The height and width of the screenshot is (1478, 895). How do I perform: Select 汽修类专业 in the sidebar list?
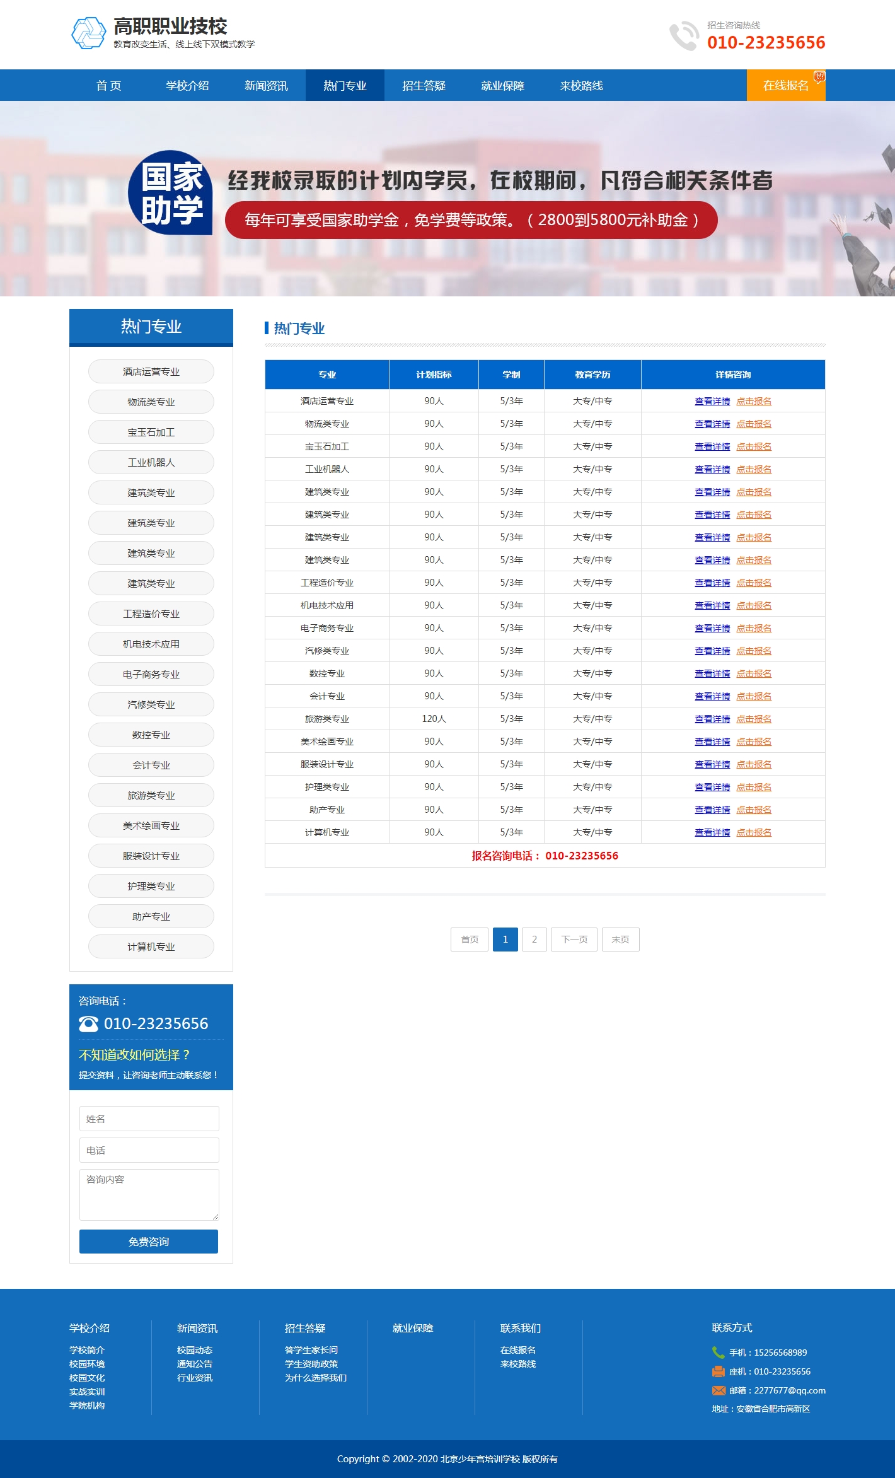click(151, 704)
